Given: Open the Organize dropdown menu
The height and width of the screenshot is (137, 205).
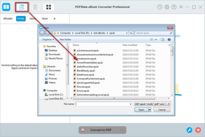Looking at the screenshot, I should (48, 39).
